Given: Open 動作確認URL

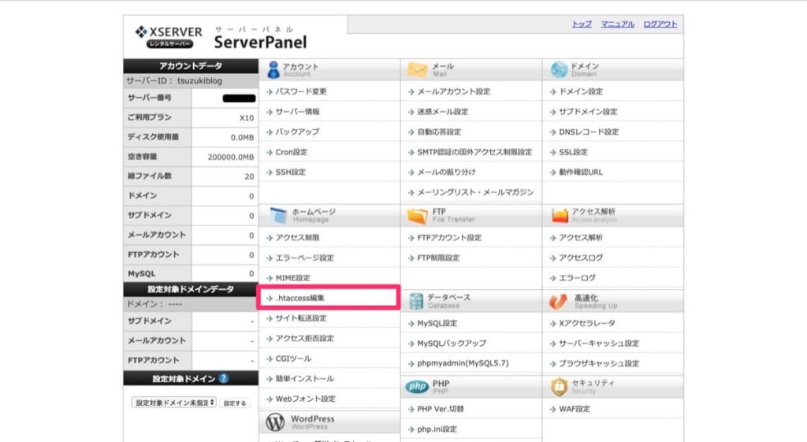Looking at the screenshot, I should pyautogui.click(x=581, y=172).
